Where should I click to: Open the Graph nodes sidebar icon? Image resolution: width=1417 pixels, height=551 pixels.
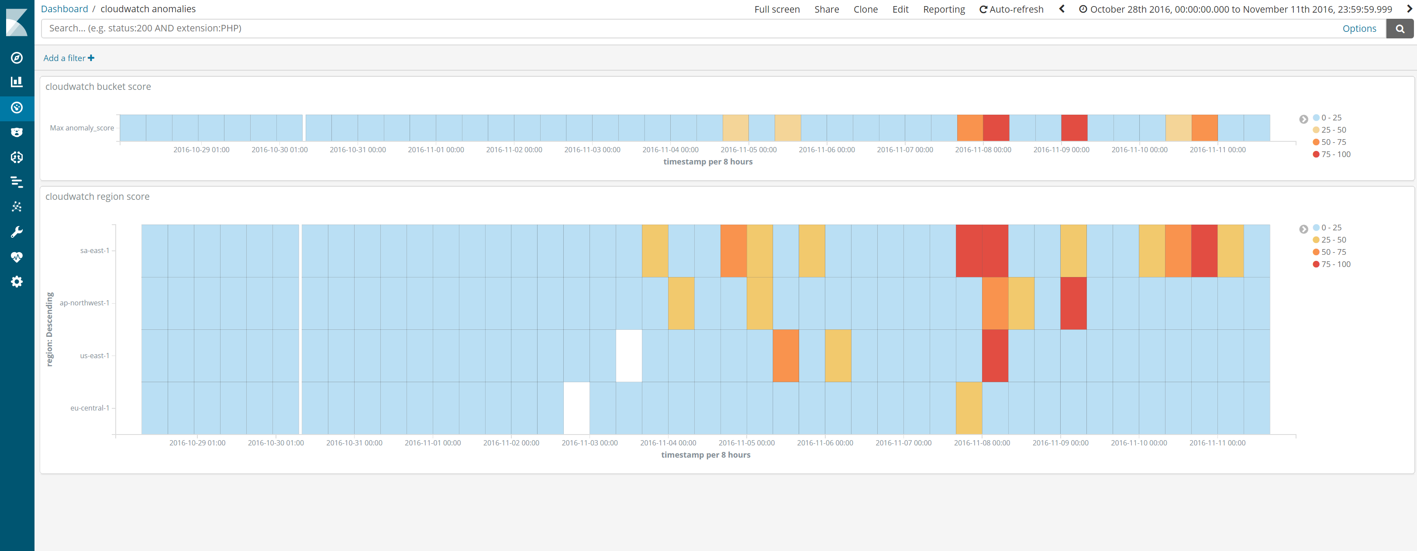[x=17, y=206]
